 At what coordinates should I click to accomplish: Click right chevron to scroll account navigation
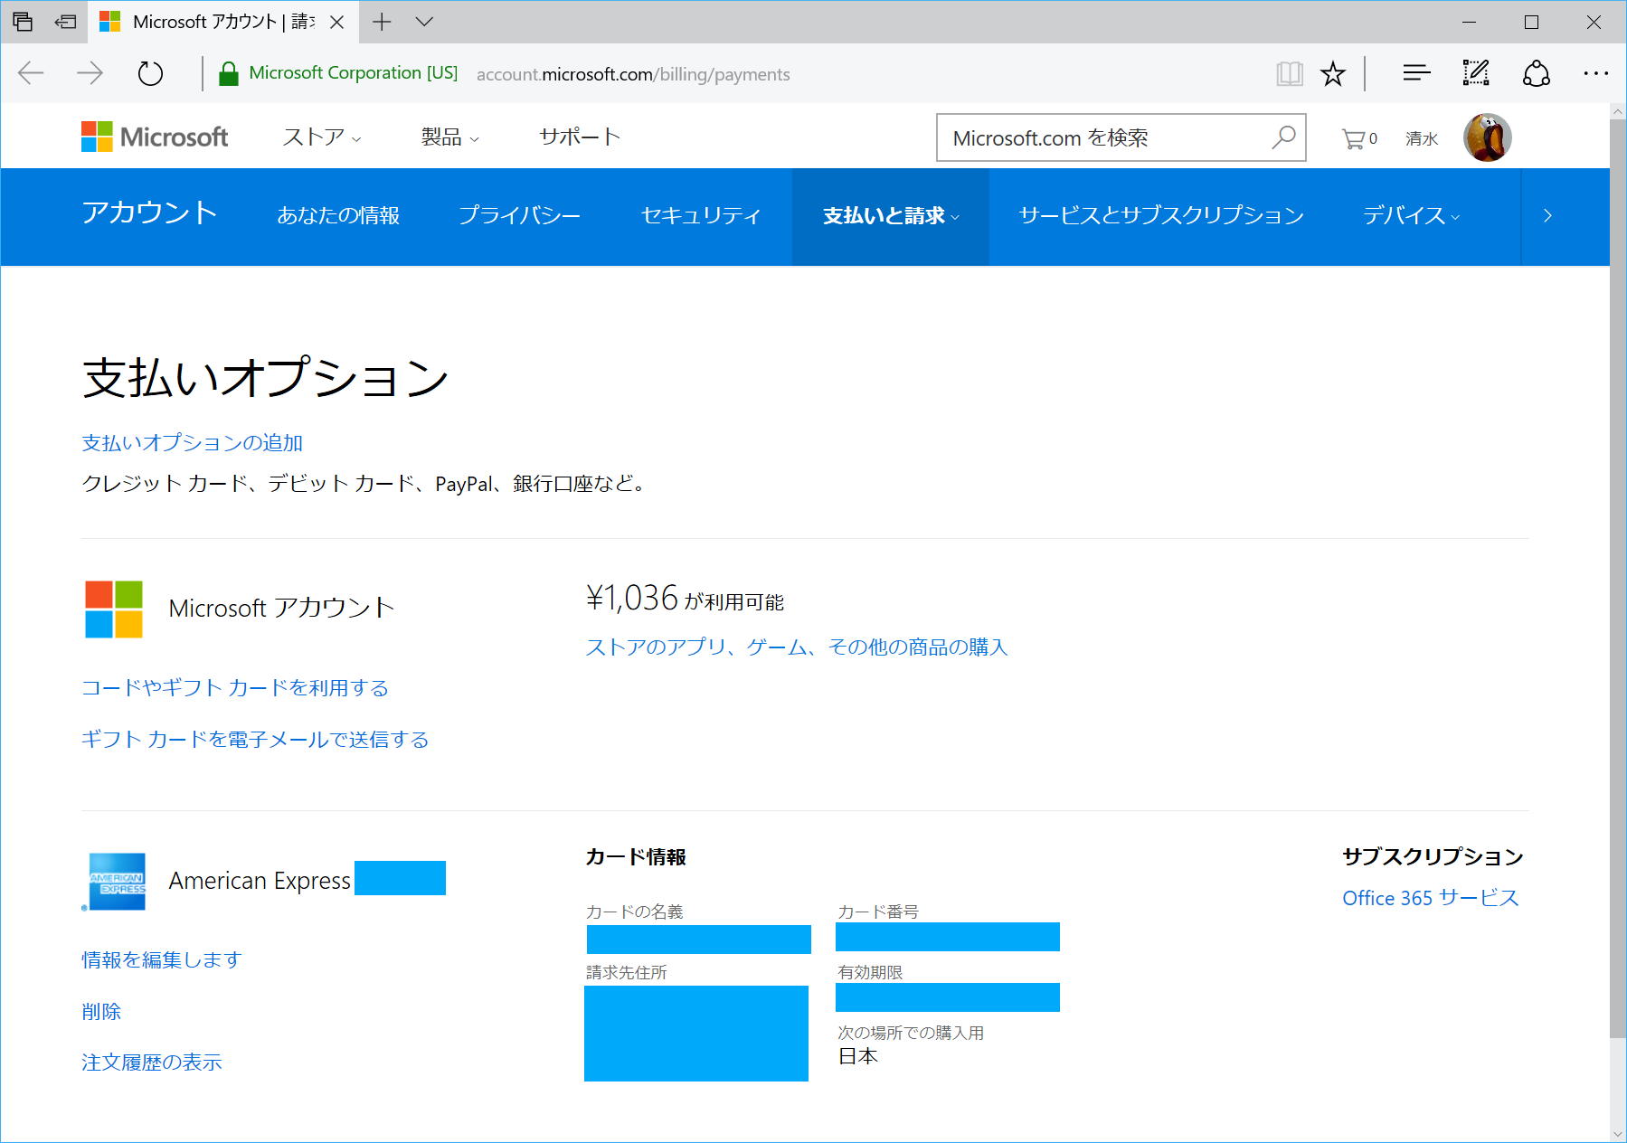pos(1547,215)
